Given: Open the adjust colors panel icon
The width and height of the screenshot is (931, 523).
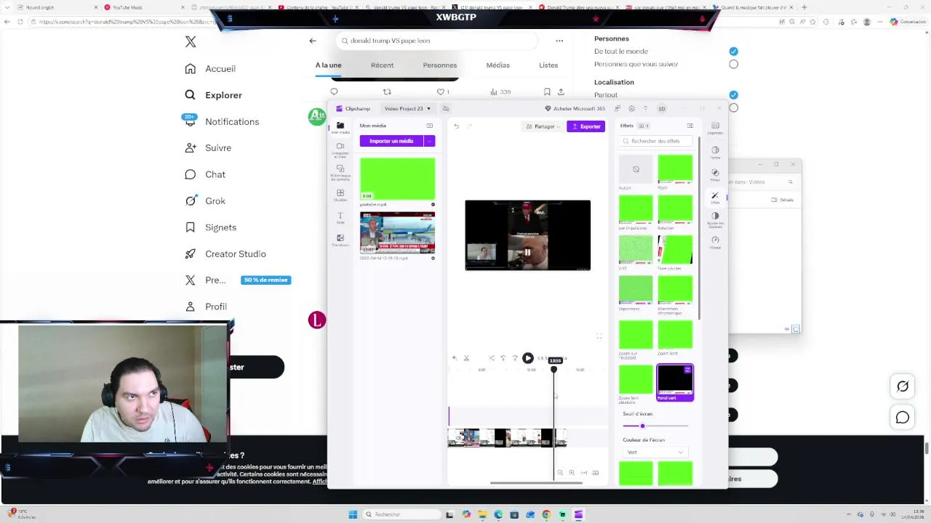Looking at the screenshot, I should coord(715,216).
